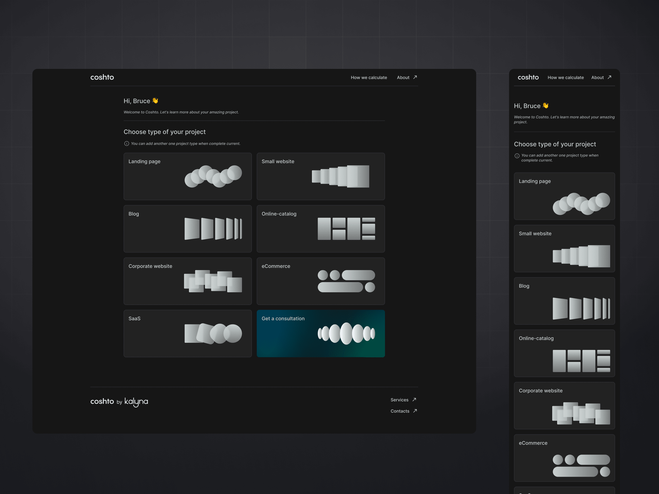Image resolution: width=659 pixels, height=494 pixels.
Task: Click the Services external arrow icon
Action: tap(414, 400)
